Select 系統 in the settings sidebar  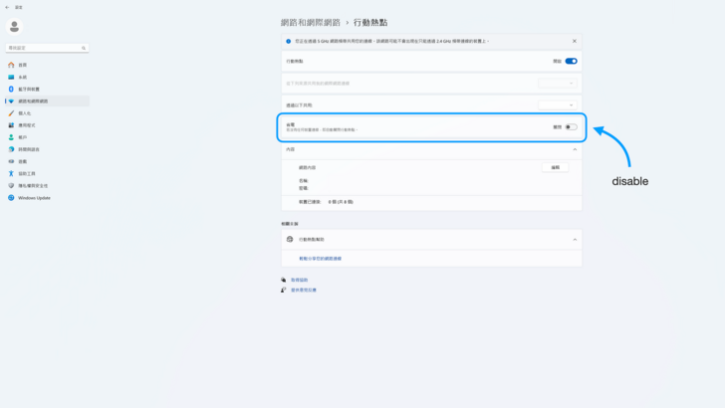(22, 77)
